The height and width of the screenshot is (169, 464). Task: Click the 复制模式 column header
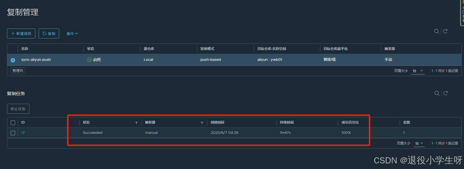[207, 49]
